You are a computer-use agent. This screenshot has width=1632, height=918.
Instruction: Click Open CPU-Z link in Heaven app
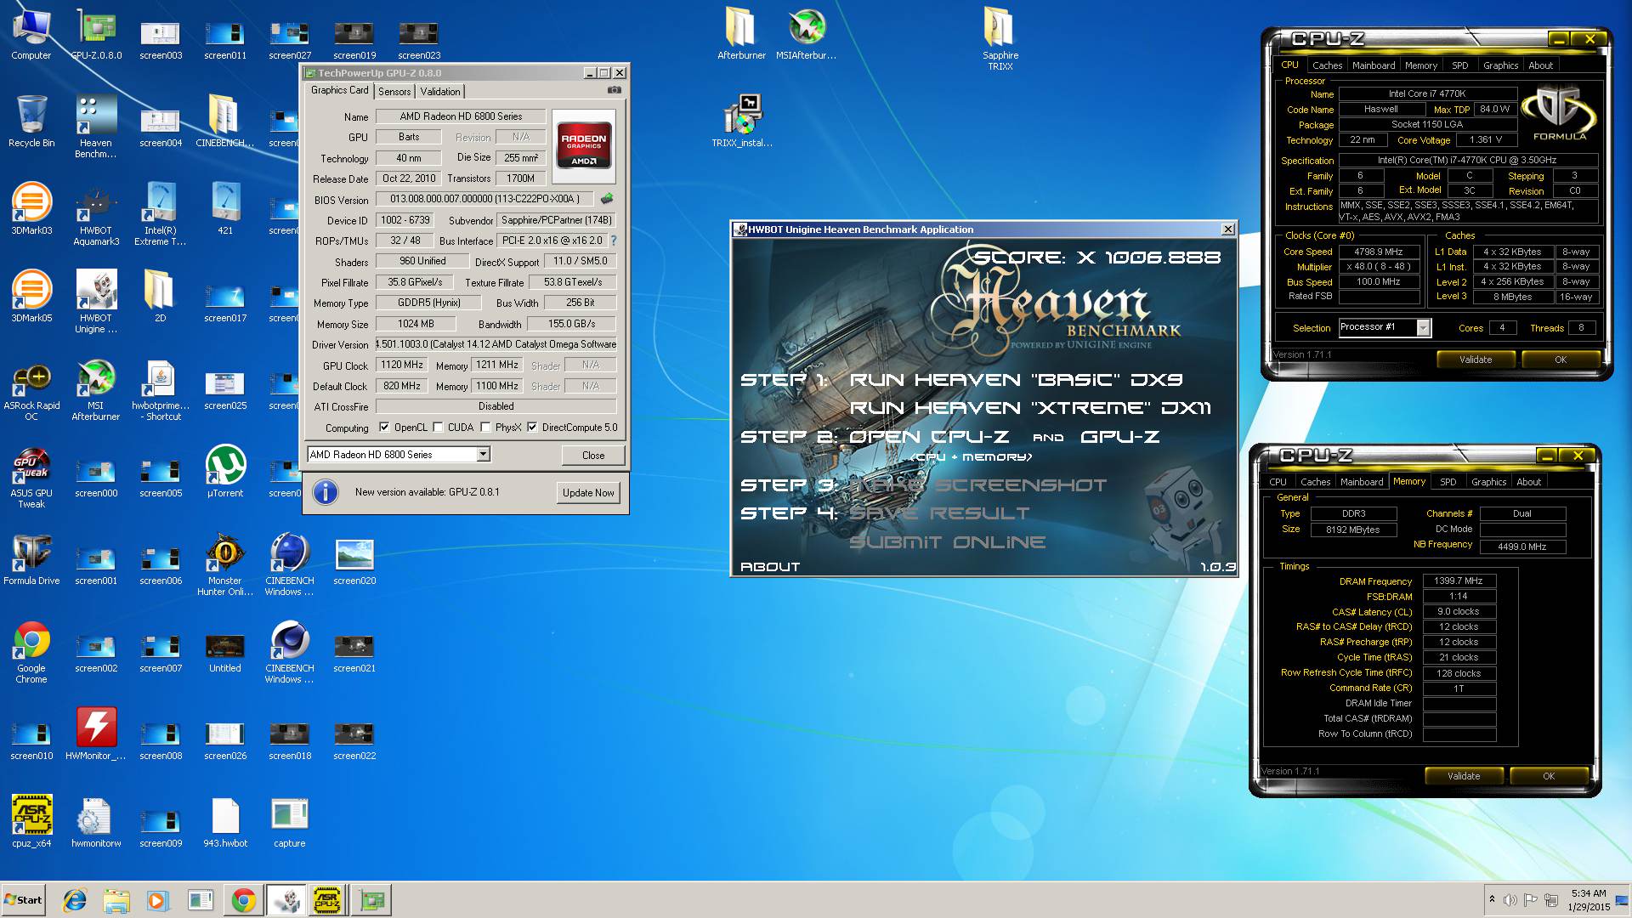929,437
